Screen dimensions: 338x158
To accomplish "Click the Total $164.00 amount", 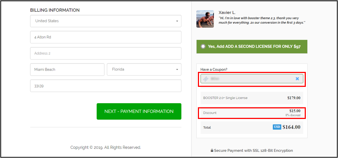I will [291, 127].
